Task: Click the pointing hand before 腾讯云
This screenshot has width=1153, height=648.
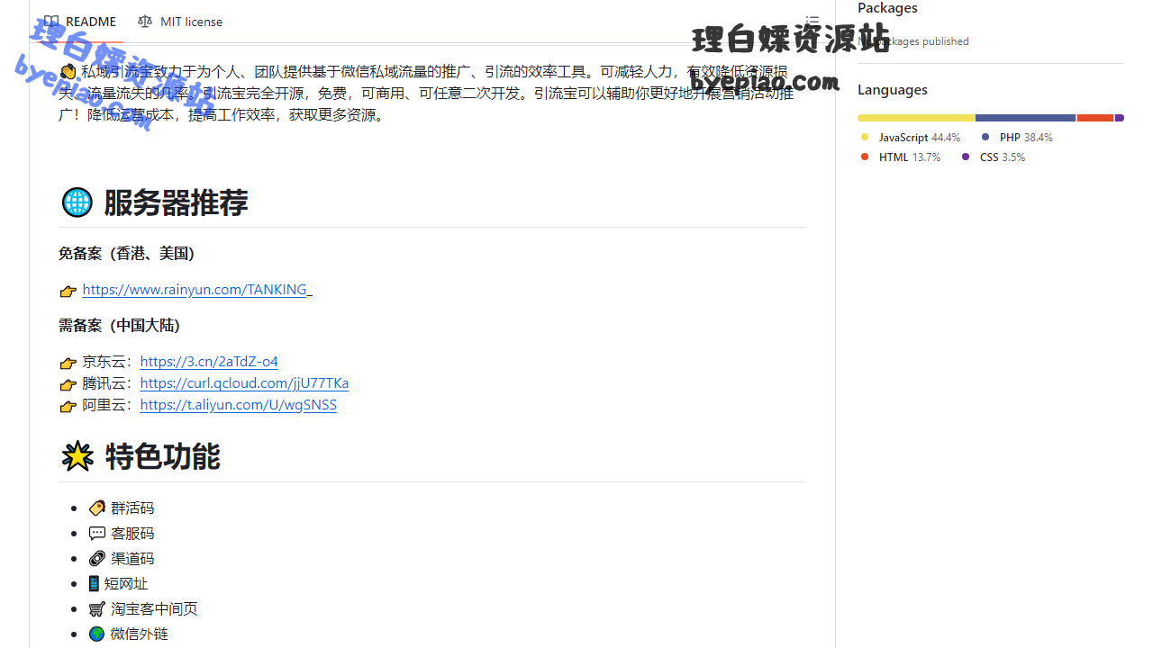Action: click(68, 384)
